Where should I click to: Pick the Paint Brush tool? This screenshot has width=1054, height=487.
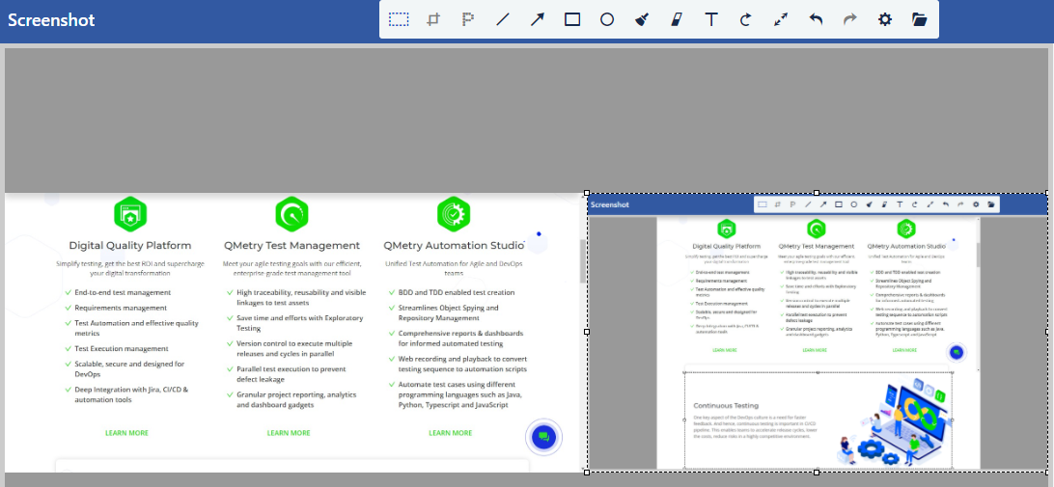click(642, 19)
